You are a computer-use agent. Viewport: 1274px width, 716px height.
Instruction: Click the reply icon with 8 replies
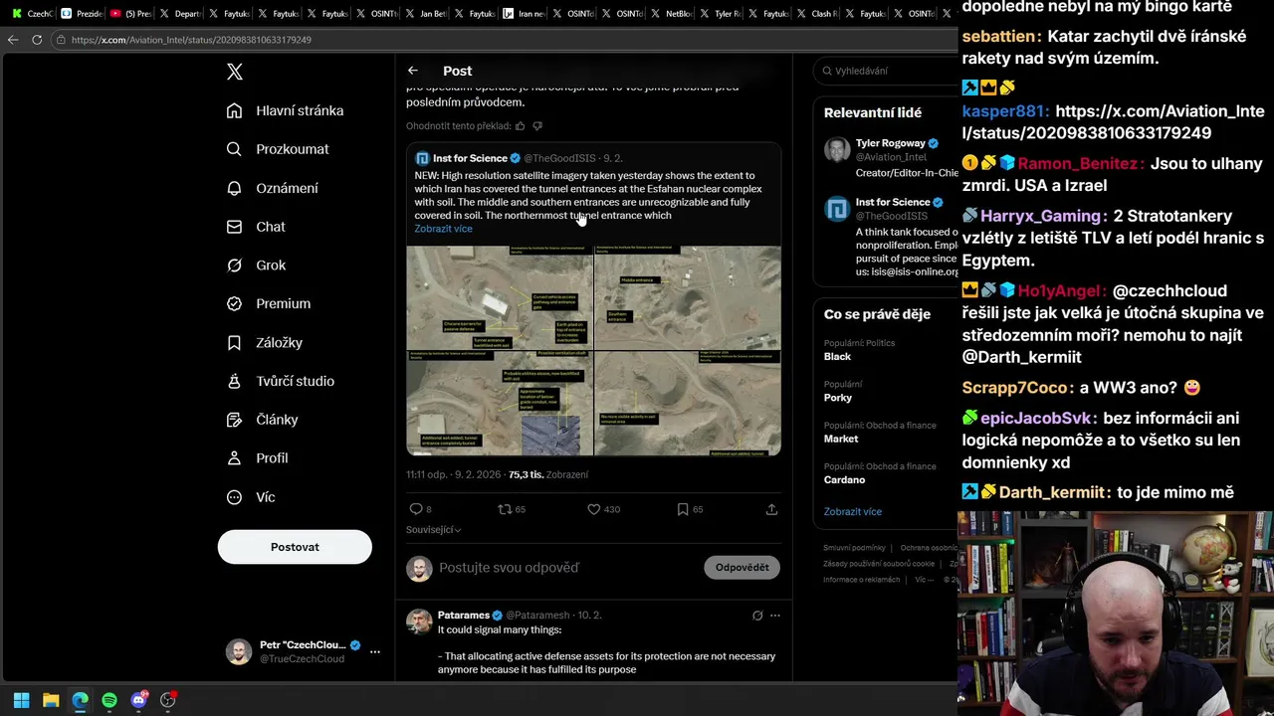[x=416, y=509]
